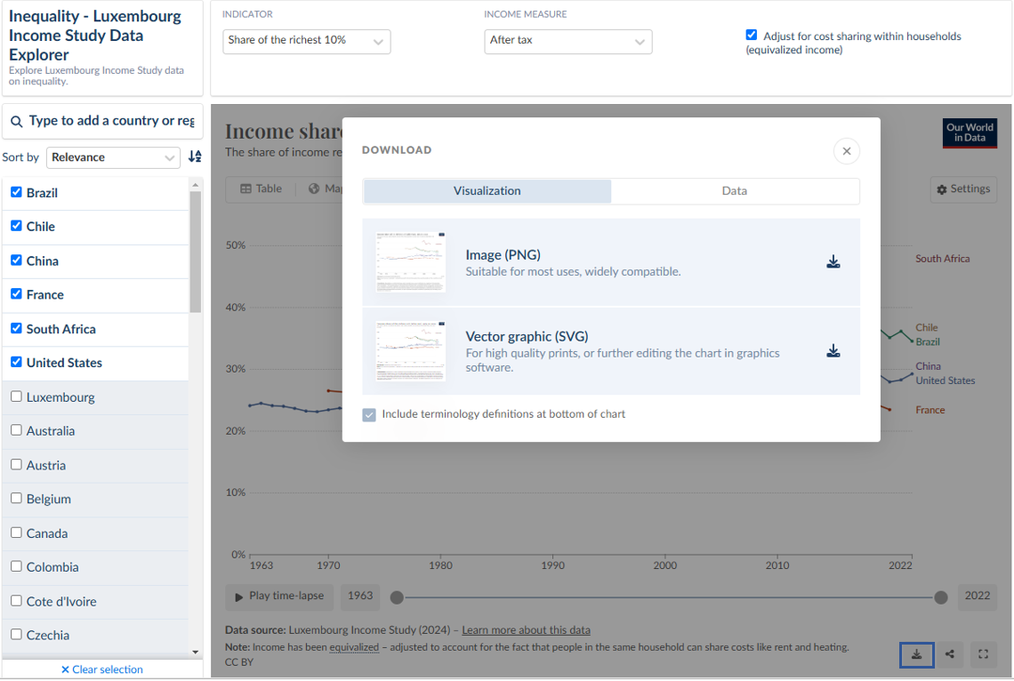The width and height of the screenshot is (1014, 681).
Task: Switch to the Data tab in Download dialog
Action: click(734, 191)
